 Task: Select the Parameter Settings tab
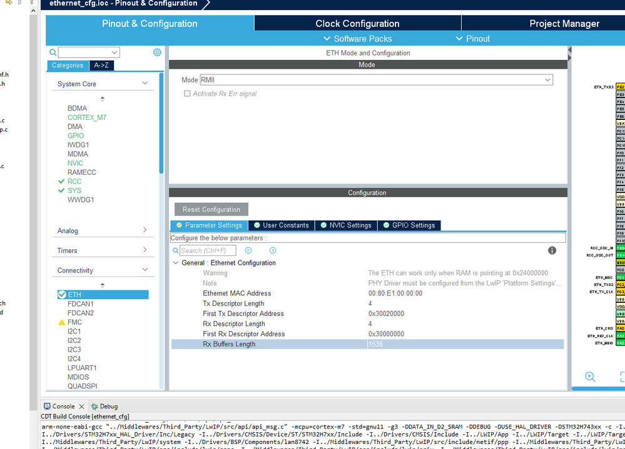(x=209, y=225)
